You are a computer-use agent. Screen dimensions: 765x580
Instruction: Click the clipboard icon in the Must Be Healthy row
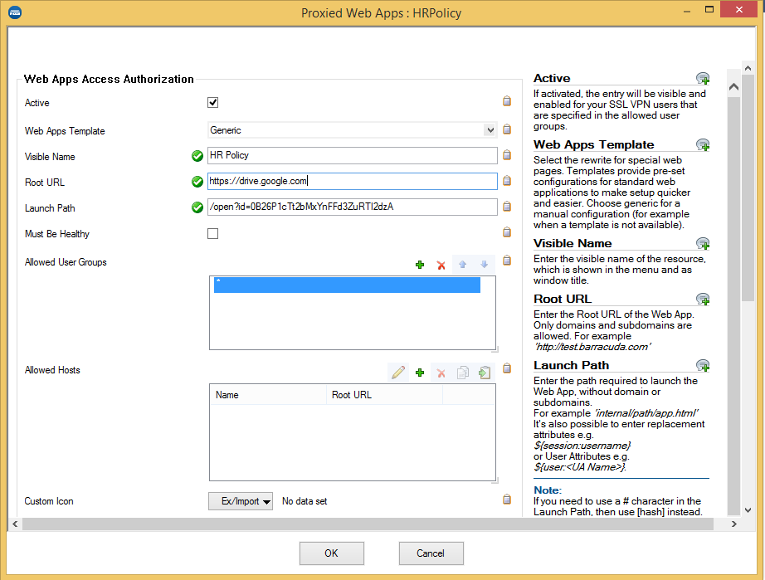pyautogui.click(x=507, y=232)
